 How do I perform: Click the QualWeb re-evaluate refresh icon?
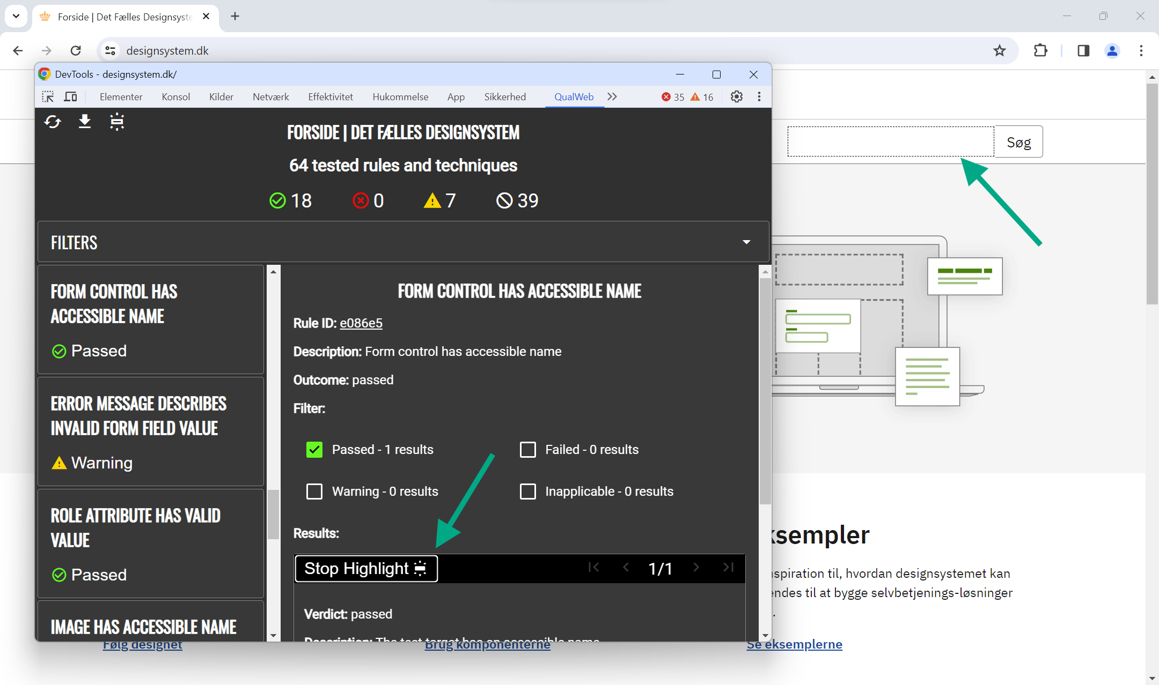coord(53,122)
